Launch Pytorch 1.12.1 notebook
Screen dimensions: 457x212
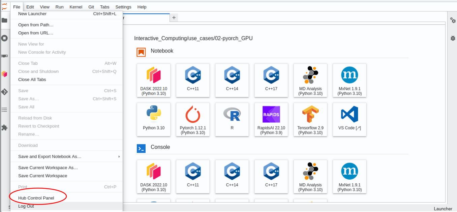click(193, 119)
